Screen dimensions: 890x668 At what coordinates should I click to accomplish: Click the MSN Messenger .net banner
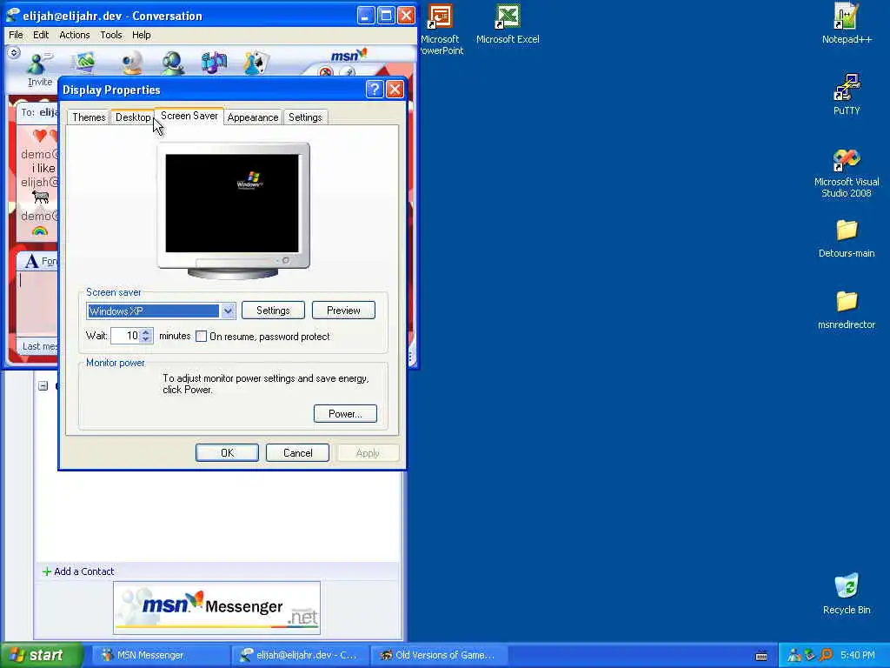[216, 608]
